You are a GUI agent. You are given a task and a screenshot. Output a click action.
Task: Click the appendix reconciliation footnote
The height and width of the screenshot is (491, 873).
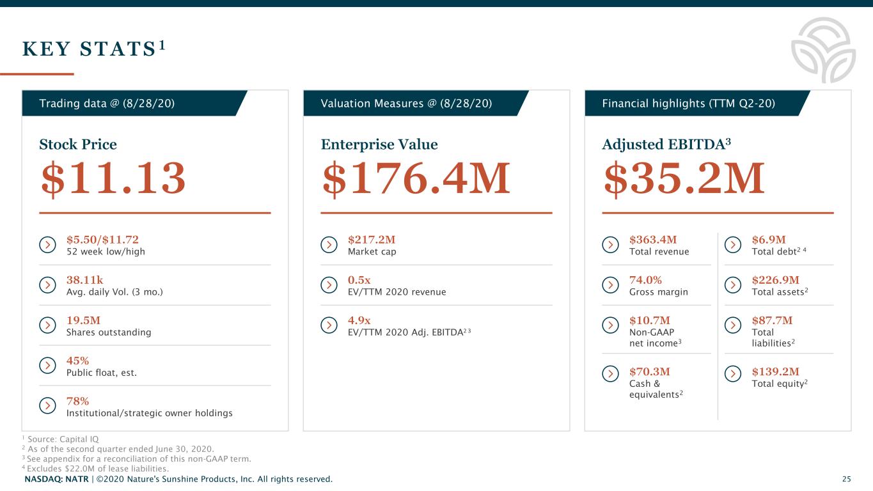(x=139, y=458)
